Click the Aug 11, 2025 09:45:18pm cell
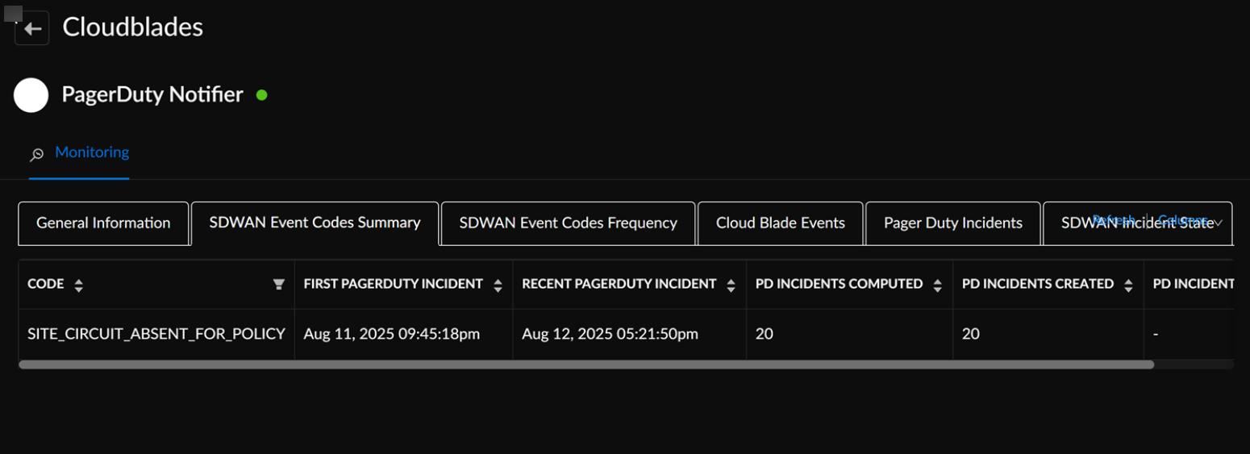Screen dimensions: 1250x454 tap(403, 334)
